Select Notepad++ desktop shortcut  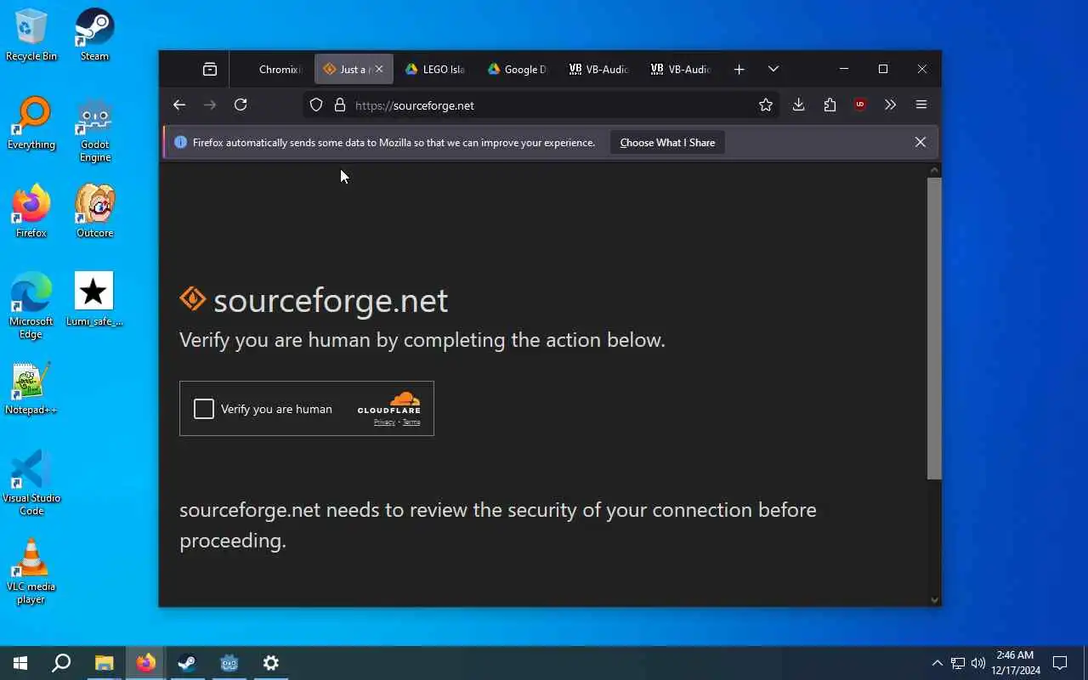[31, 388]
